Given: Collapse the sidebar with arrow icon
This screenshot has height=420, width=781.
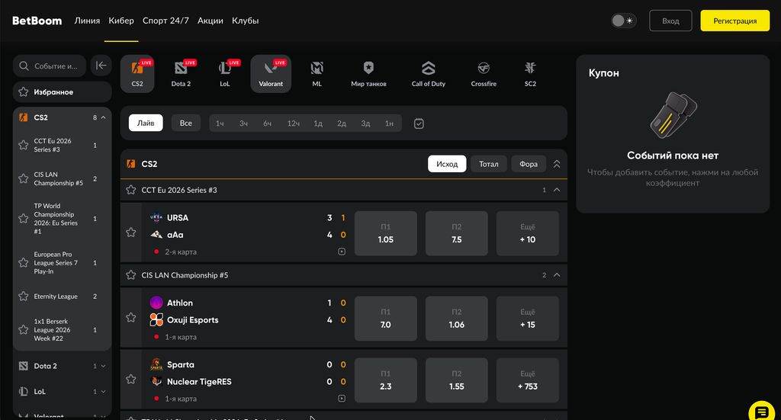Looking at the screenshot, I should pyautogui.click(x=101, y=66).
